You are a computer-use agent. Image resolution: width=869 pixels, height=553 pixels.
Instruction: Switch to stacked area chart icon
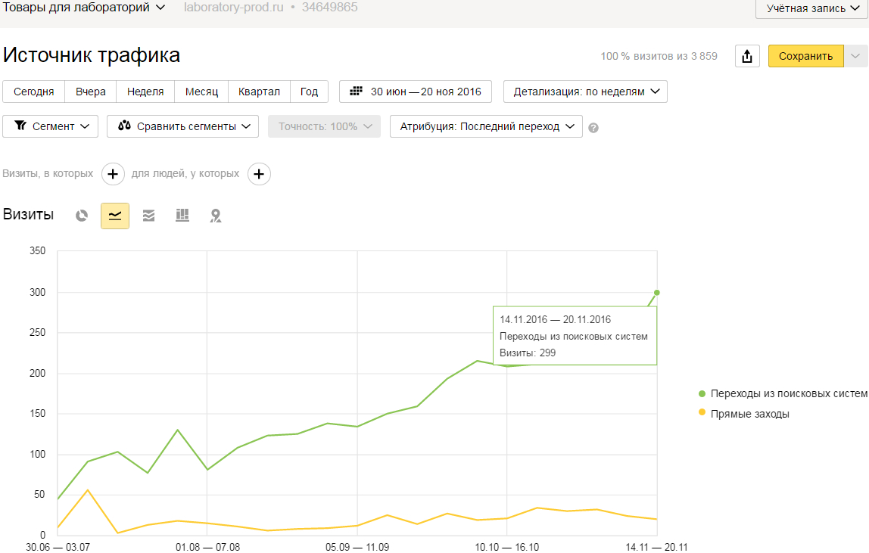click(148, 216)
